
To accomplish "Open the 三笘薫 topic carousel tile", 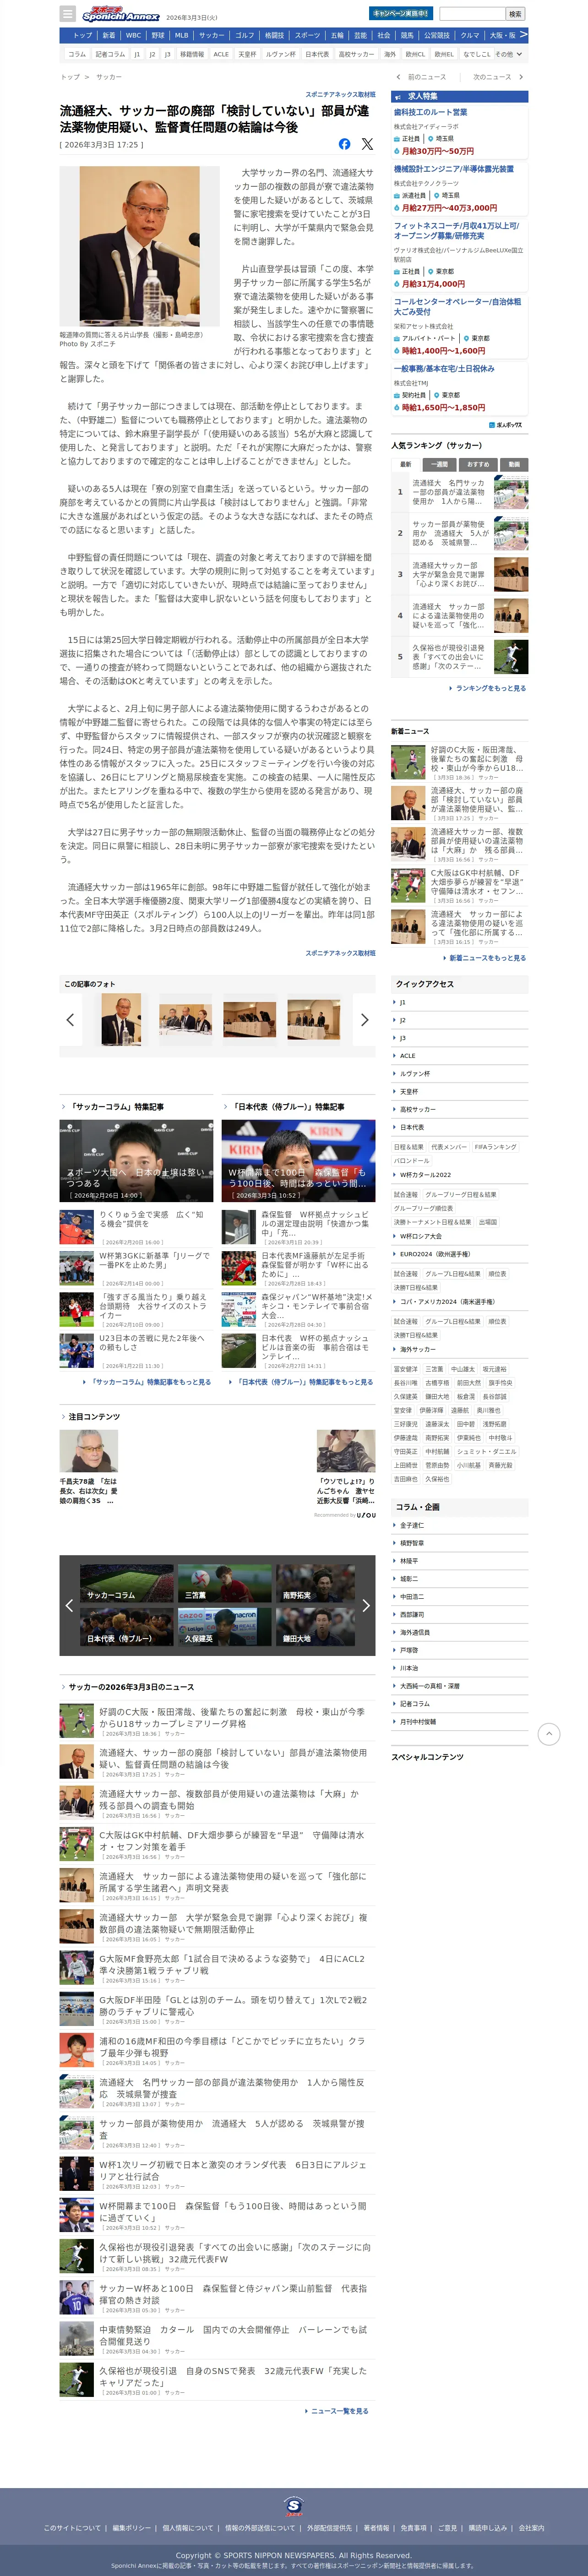I will click(x=224, y=1583).
